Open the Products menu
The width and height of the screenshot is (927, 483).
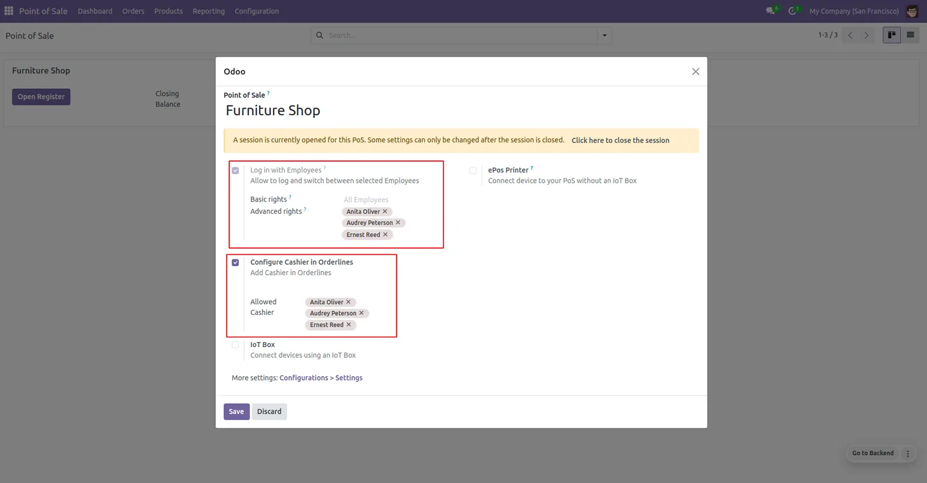[x=169, y=11]
